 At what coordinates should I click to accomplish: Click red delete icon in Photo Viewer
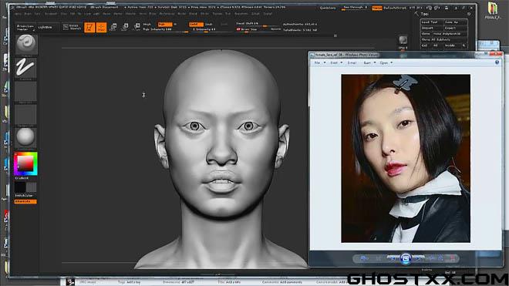[x=452, y=258]
